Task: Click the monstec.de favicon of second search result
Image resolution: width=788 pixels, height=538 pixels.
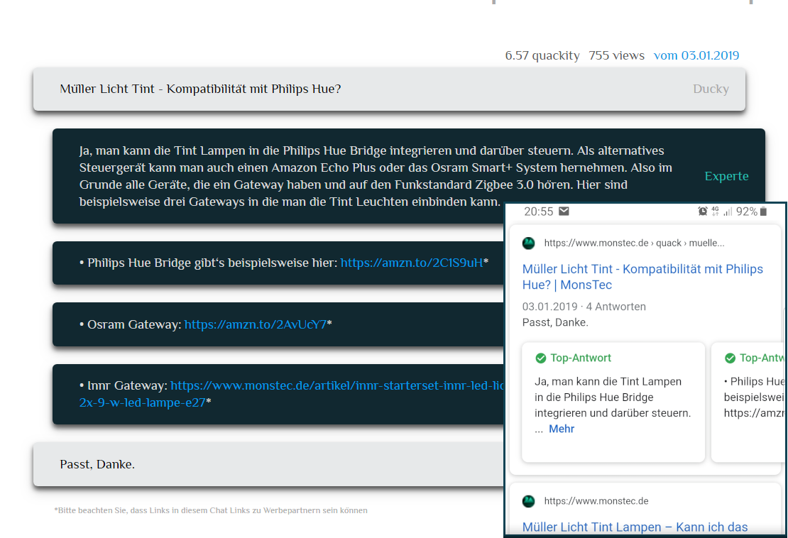Action: 529,501
